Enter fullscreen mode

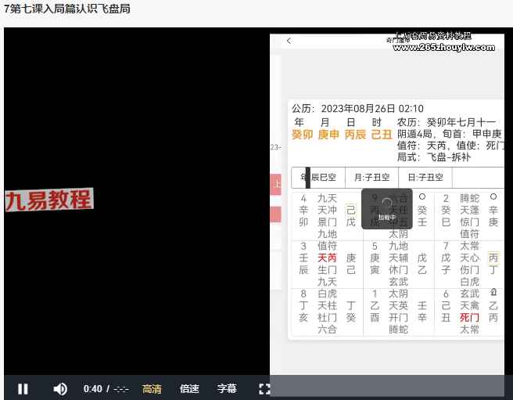pos(264,388)
